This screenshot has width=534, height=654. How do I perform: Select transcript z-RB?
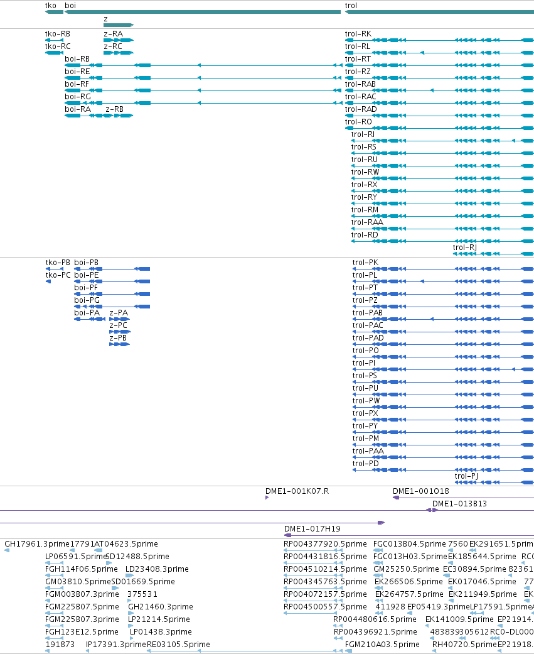[115, 109]
